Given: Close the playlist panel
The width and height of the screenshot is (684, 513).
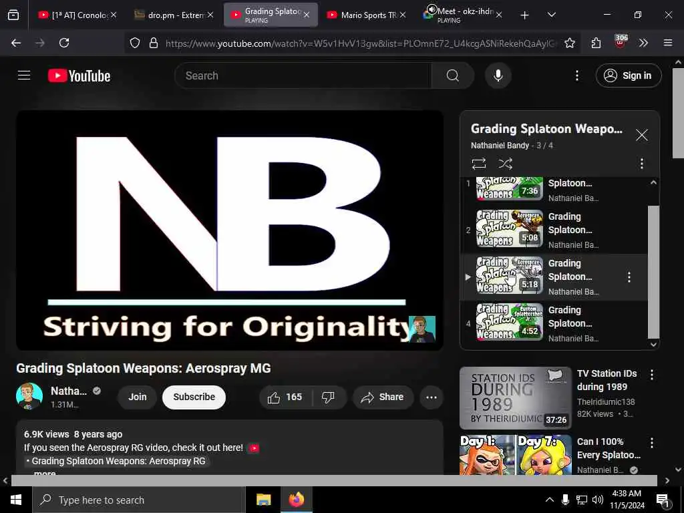Looking at the screenshot, I should point(641,135).
